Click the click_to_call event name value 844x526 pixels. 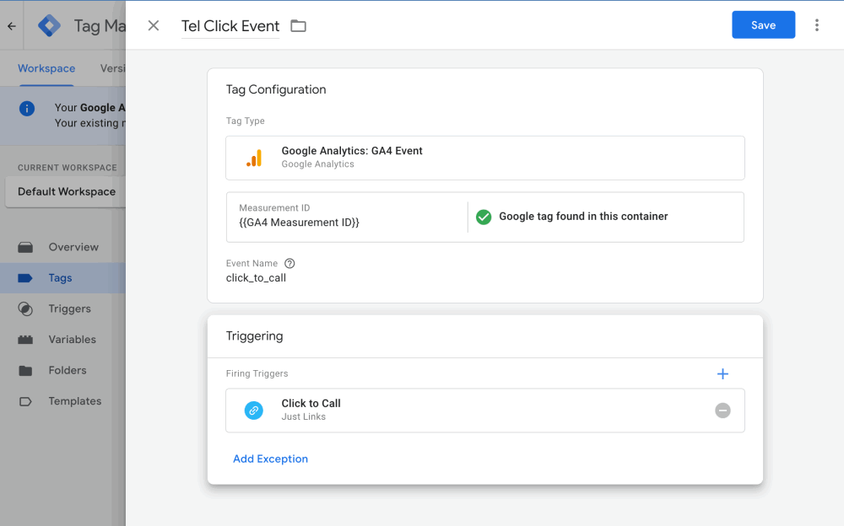[x=256, y=278]
